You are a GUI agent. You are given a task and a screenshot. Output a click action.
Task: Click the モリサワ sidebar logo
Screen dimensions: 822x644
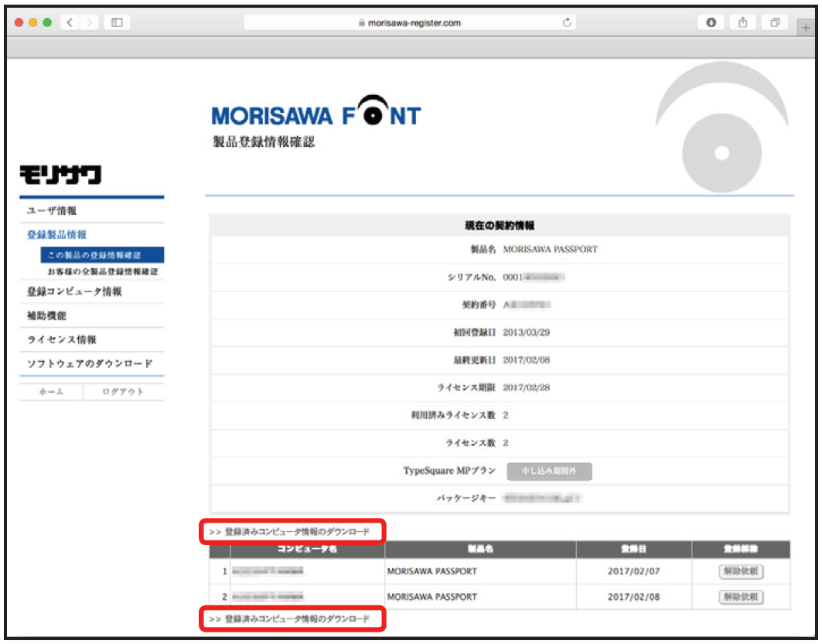tap(61, 175)
